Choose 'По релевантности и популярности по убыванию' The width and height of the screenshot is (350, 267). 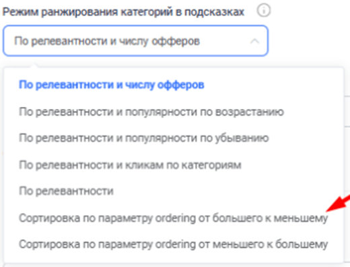(x=143, y=138)
